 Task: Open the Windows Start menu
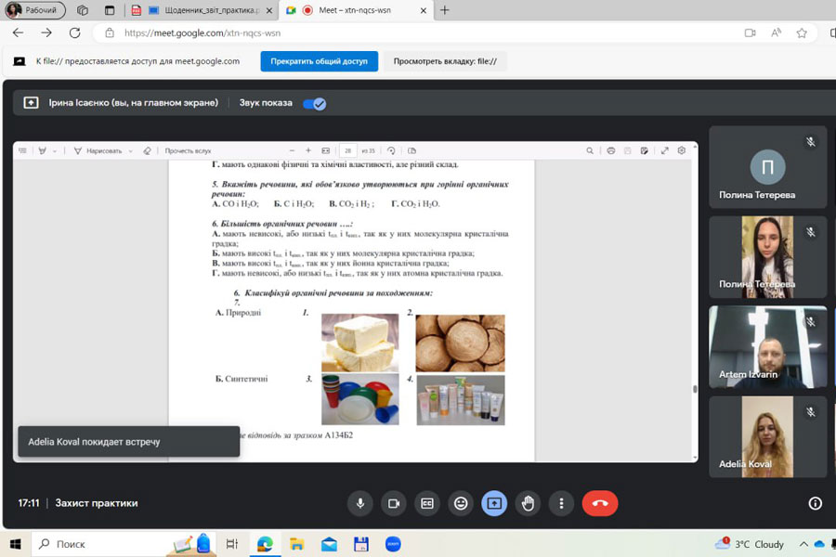tap(16, 544)
